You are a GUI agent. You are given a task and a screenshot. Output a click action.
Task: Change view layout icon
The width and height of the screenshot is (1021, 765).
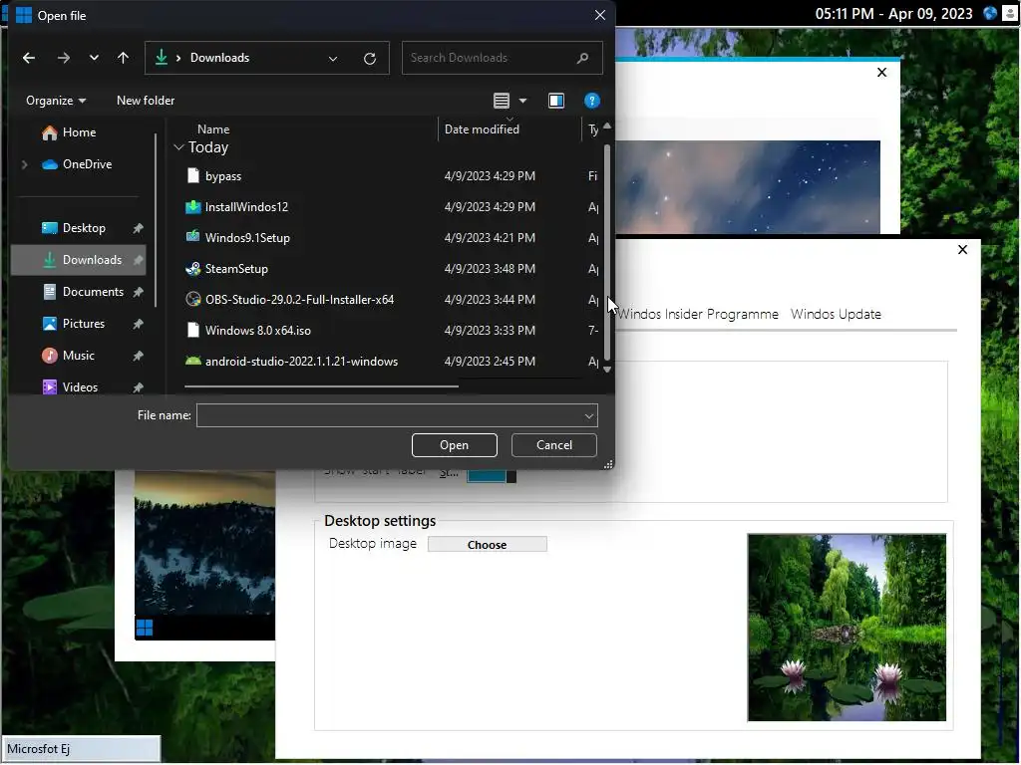coord(502,101)
